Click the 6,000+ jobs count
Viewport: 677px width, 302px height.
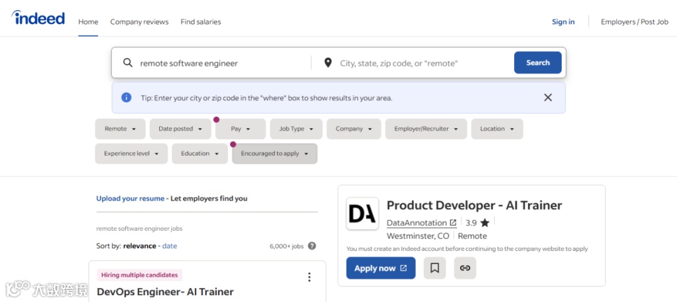point(286,246)
